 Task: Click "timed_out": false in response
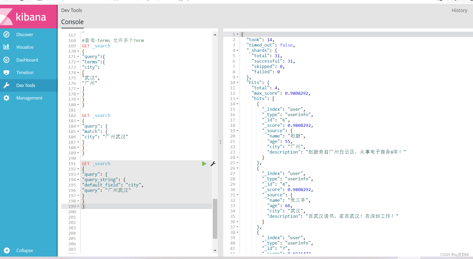(x=271, y=45)
